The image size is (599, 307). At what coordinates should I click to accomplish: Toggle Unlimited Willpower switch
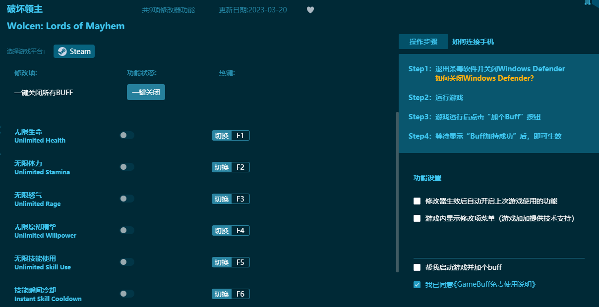[x=127, y=230]
